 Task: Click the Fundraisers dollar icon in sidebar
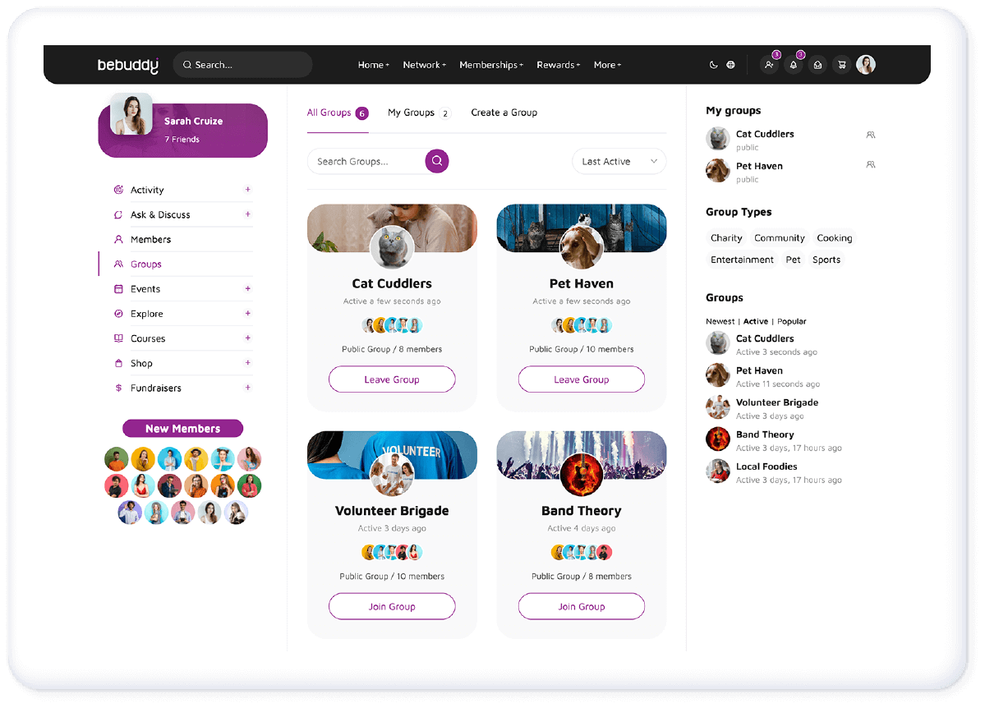click(x=118, y=388)
